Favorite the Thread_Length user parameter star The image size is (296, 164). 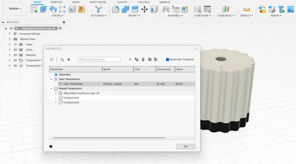pos(60,84)
